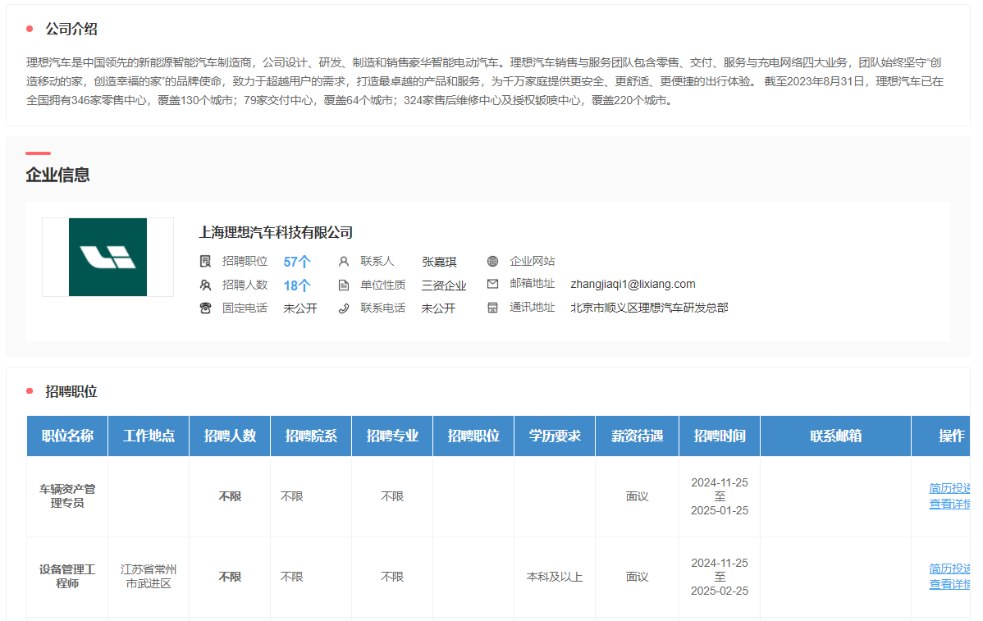
Task: Click the handset icon beside 联系电话
Action: coord(344,308)
